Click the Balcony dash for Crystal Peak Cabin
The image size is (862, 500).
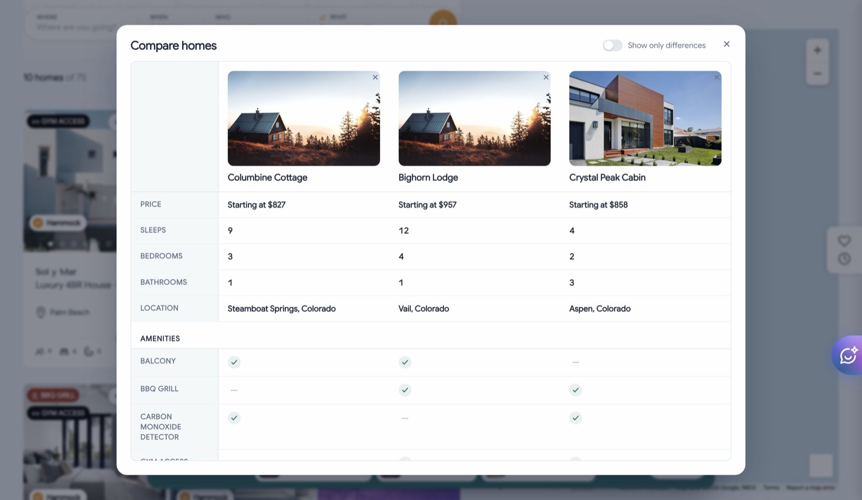click(x=576, y=362)
